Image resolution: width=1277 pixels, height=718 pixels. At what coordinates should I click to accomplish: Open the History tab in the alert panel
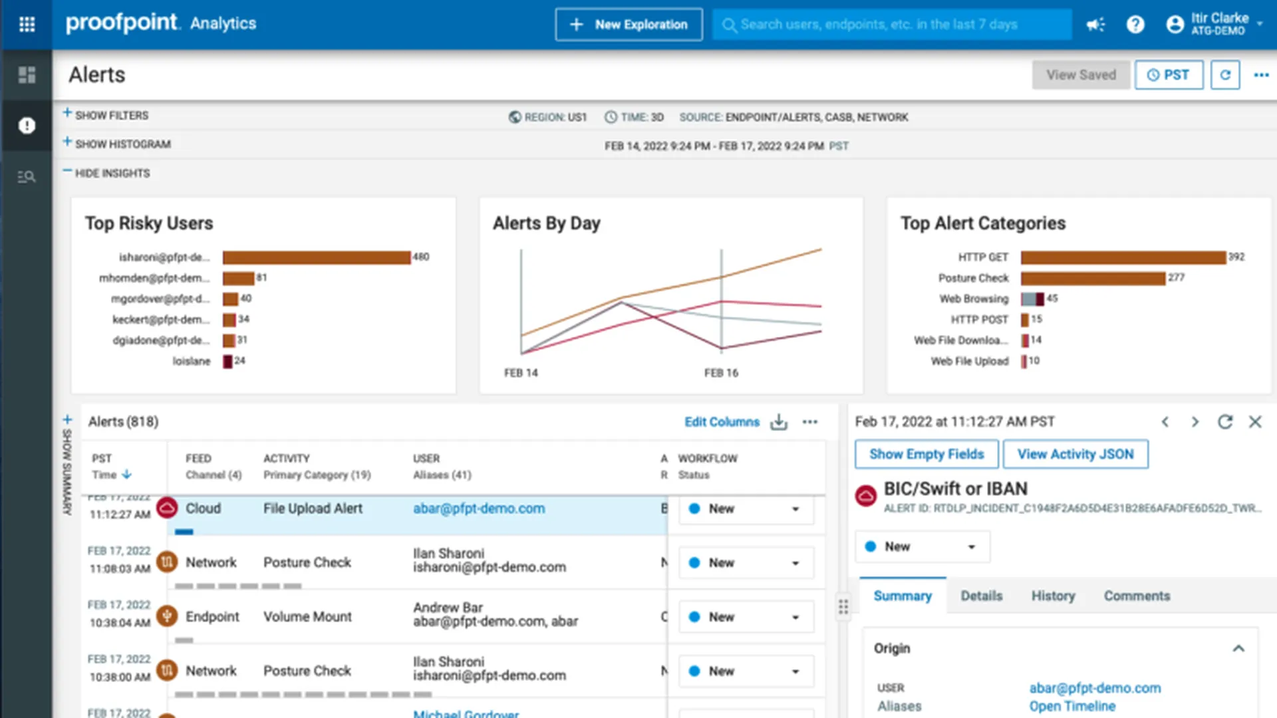click(x=1053, y=596)
